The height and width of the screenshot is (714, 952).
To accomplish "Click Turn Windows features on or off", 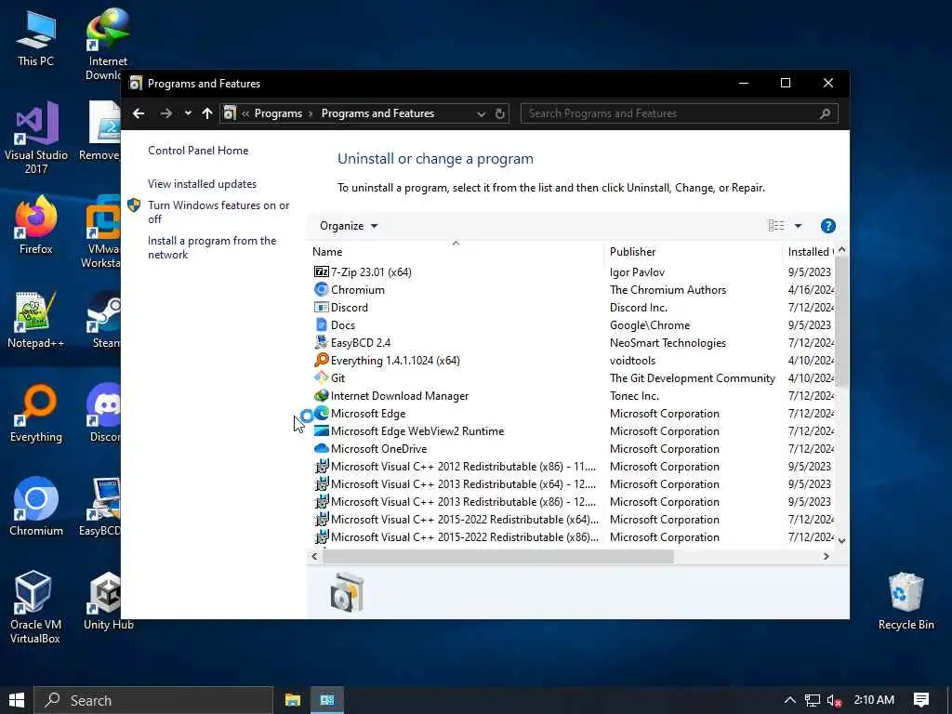I will [x=218, y=212].
